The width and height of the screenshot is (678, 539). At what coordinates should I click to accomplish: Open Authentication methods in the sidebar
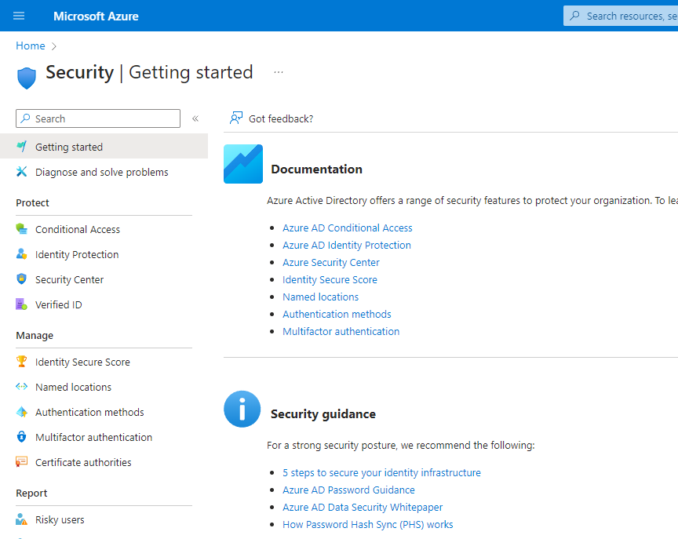click(104, 412)
